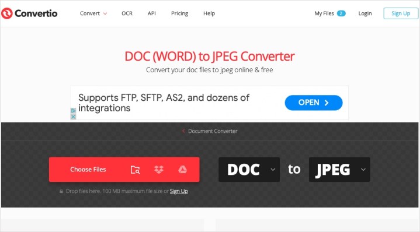Click the '100 MB maximum file size' text
The height and width of the screenshot is (232, 420).
click(x=133, y=191)
